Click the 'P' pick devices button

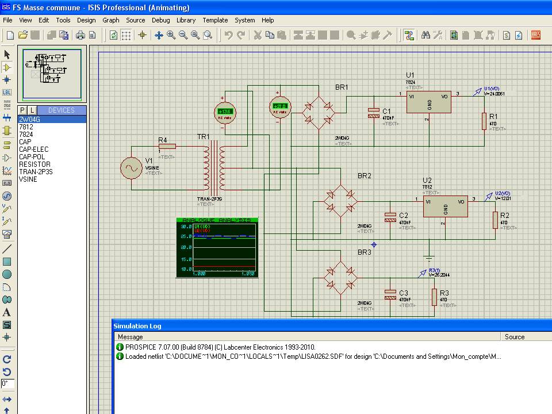[x=22, y=110]
